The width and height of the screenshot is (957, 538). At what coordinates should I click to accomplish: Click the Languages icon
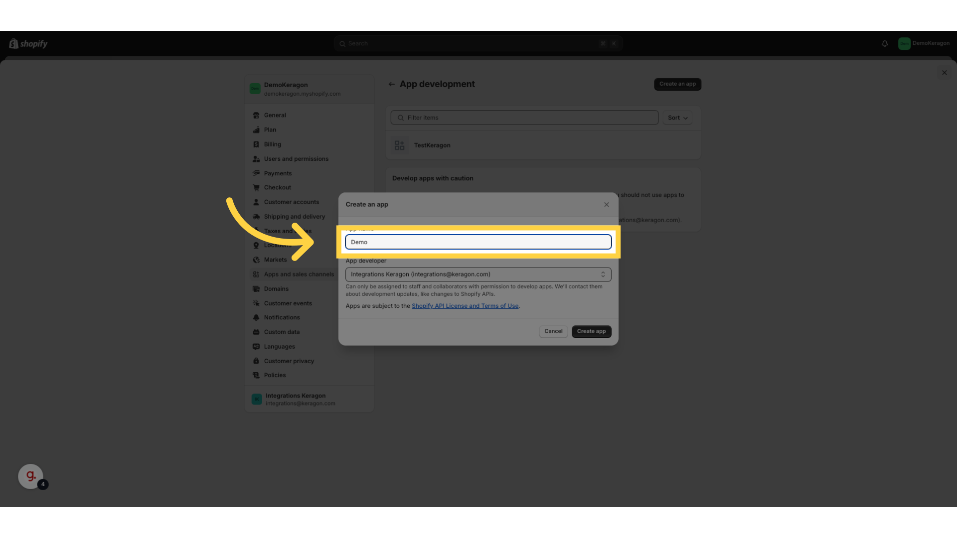[x=256, y=347]
